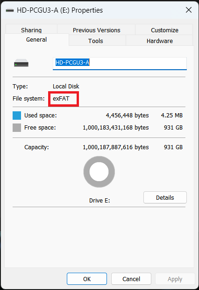Screen dimensions: 199x290
Task: Go to the Customize tab
Action: [x=164, y=30]
